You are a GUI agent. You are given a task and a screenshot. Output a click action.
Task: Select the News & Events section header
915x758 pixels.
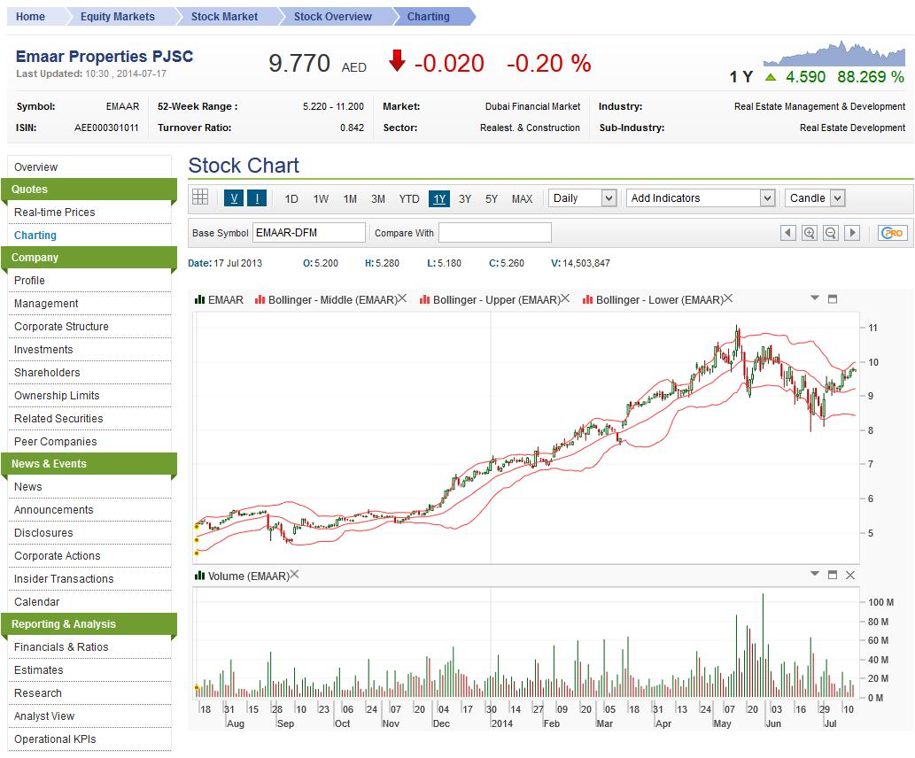[x=89, y=464]
